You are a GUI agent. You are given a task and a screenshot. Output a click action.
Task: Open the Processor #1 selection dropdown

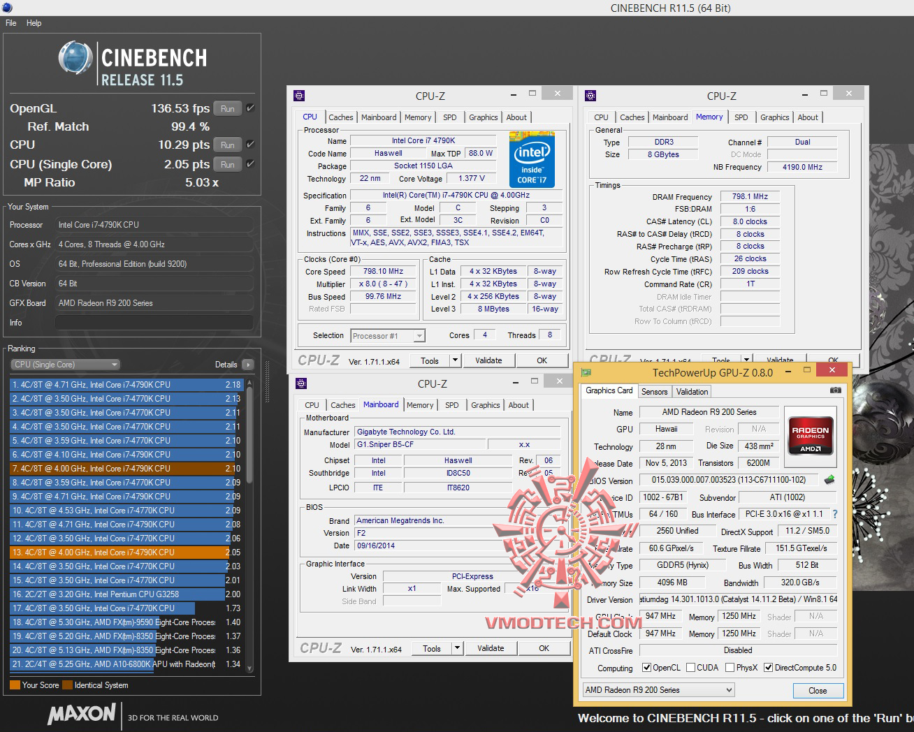pyautogui.click(x=388, y=336)
